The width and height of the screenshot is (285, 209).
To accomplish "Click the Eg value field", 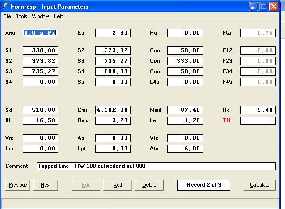I will pos(113,33).
